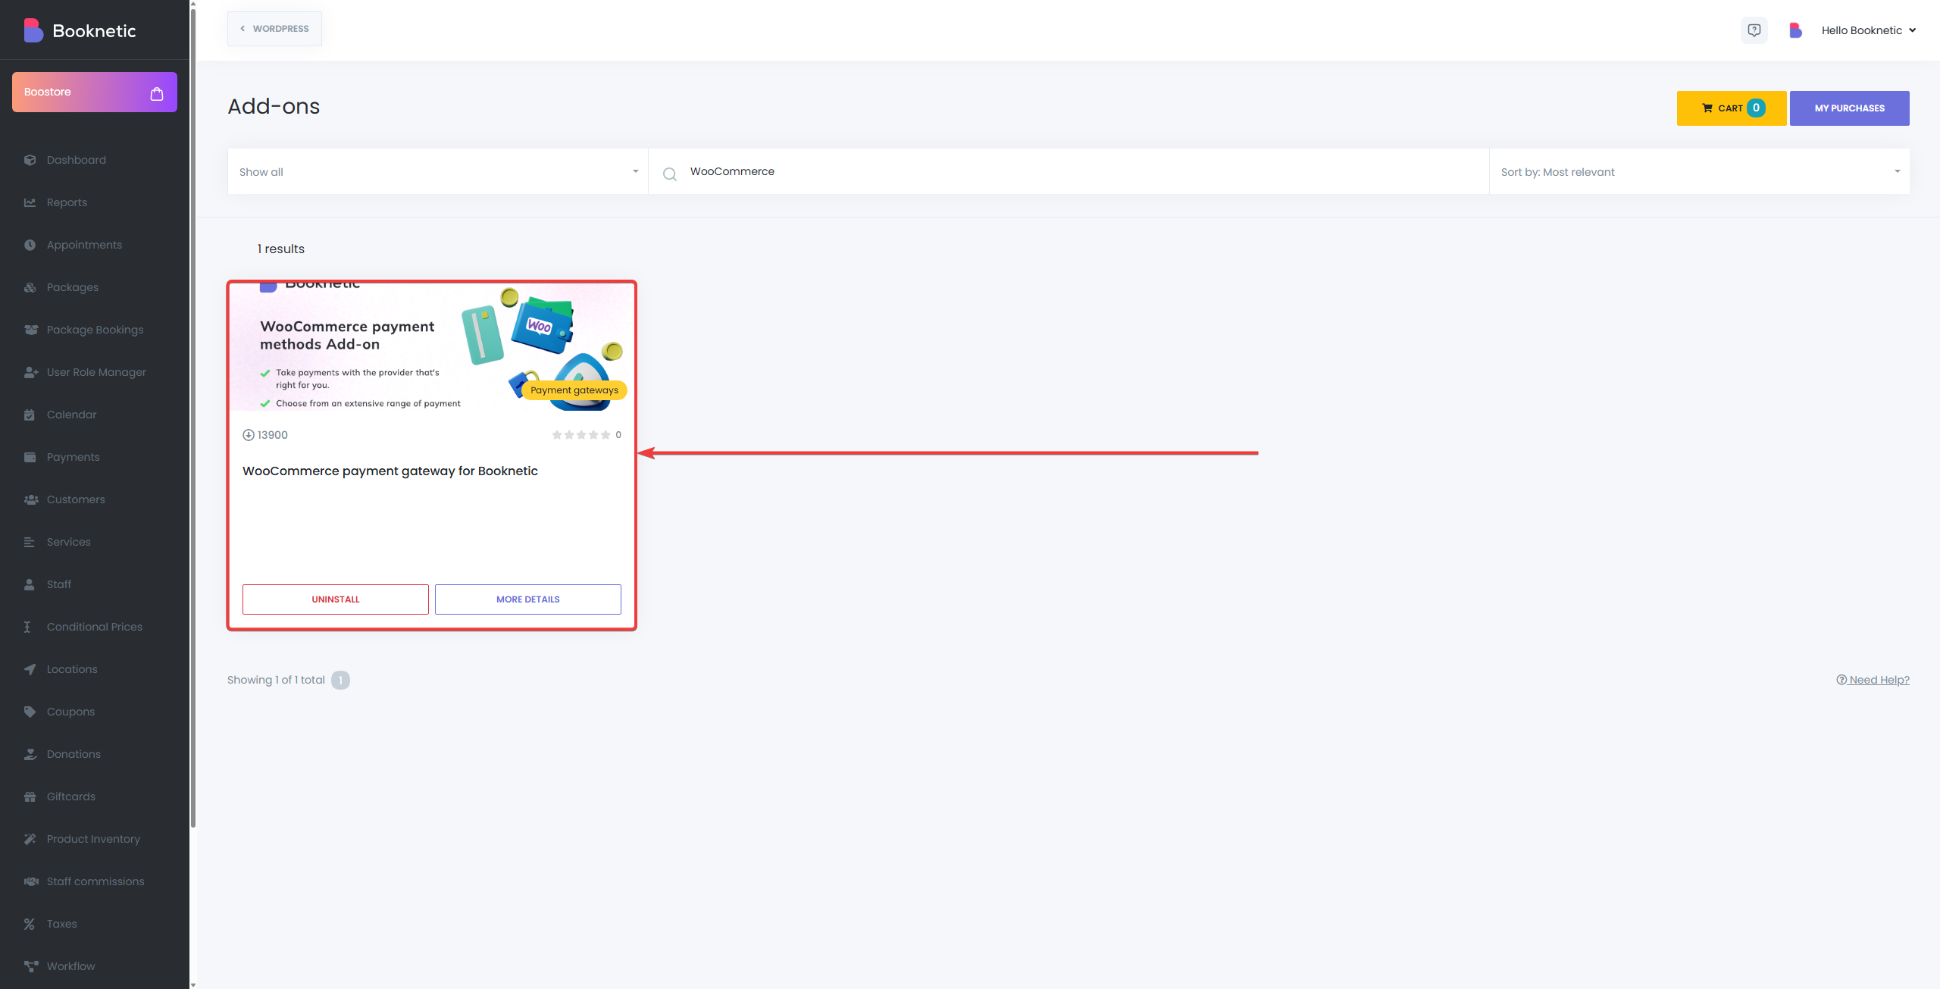Open the CART button

(x=1732, y=108)
